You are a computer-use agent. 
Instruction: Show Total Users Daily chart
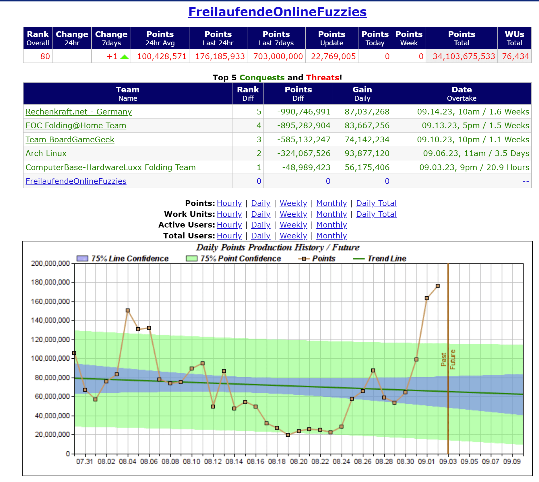tap(261, 236)
